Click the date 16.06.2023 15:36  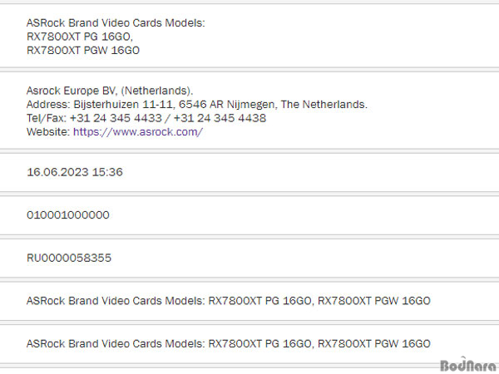click(75, 172)
